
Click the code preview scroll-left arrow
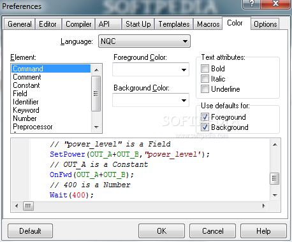[x=17, y=206]
